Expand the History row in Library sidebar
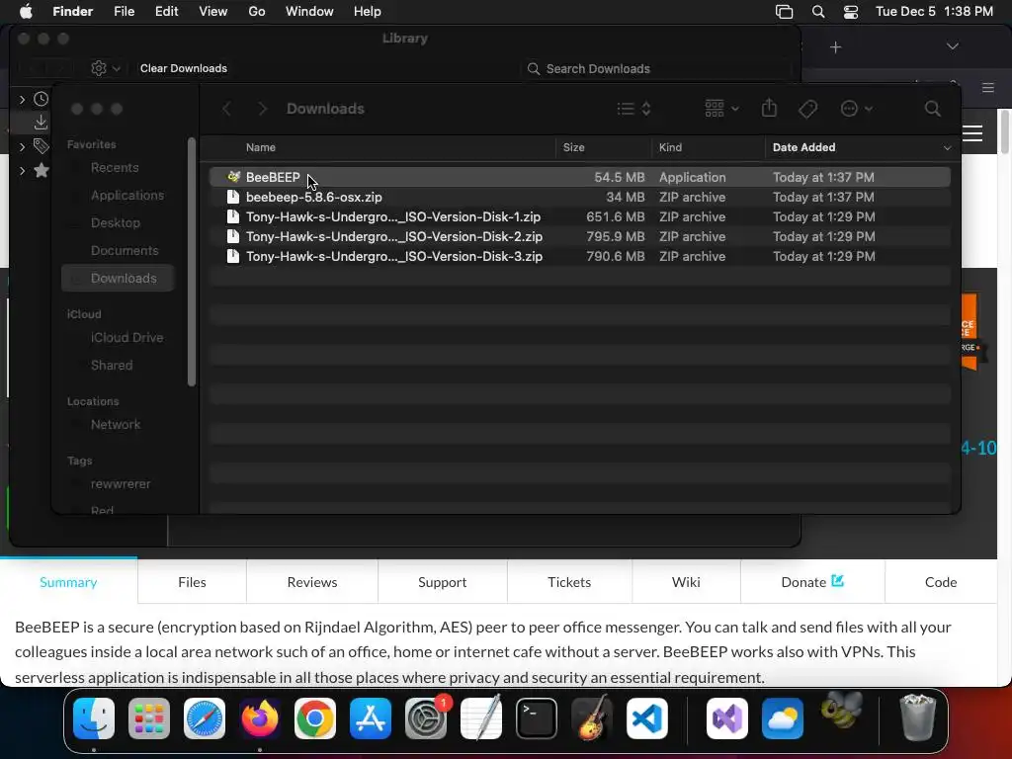1012x759 pixels. click(x=22, y=99)
